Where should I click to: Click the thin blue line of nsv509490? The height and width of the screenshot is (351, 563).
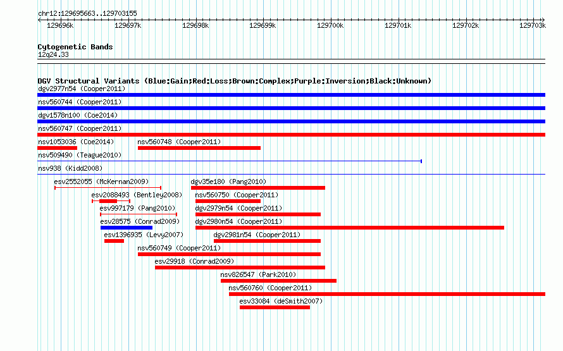[x=230, y=161]
